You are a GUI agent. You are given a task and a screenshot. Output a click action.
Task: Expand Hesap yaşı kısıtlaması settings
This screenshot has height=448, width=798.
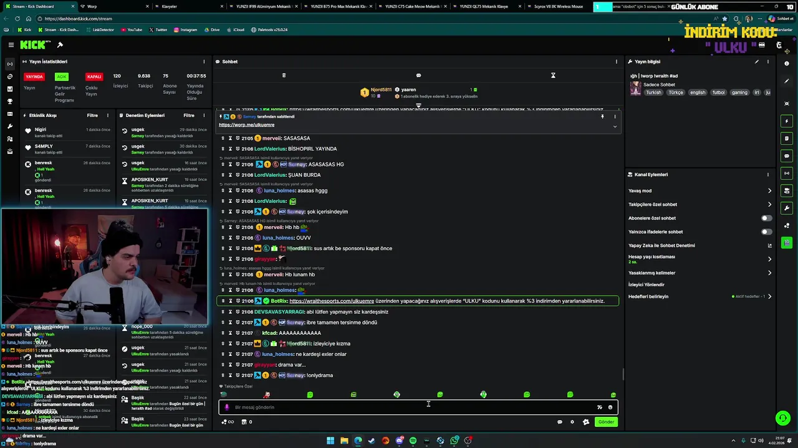769,259
